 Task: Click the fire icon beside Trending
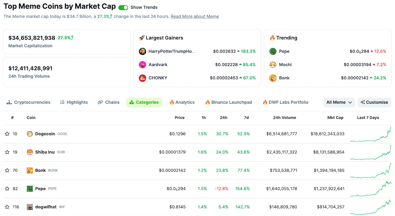click(272, 38)
